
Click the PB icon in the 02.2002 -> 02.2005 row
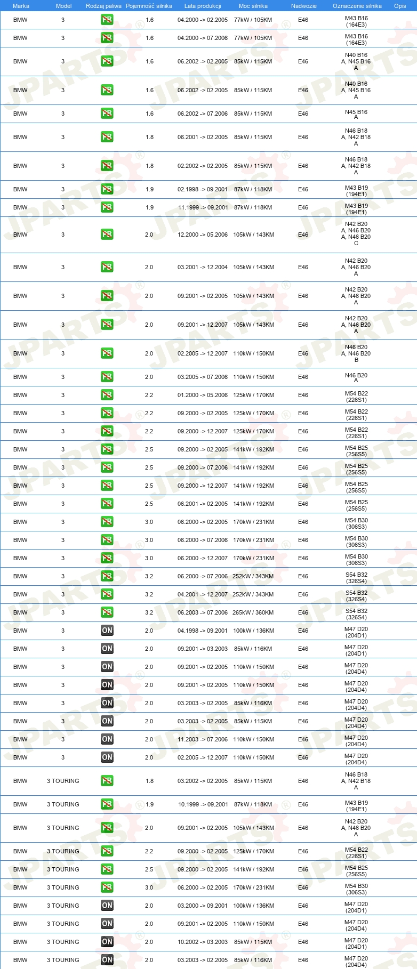[x=107, y=166]
